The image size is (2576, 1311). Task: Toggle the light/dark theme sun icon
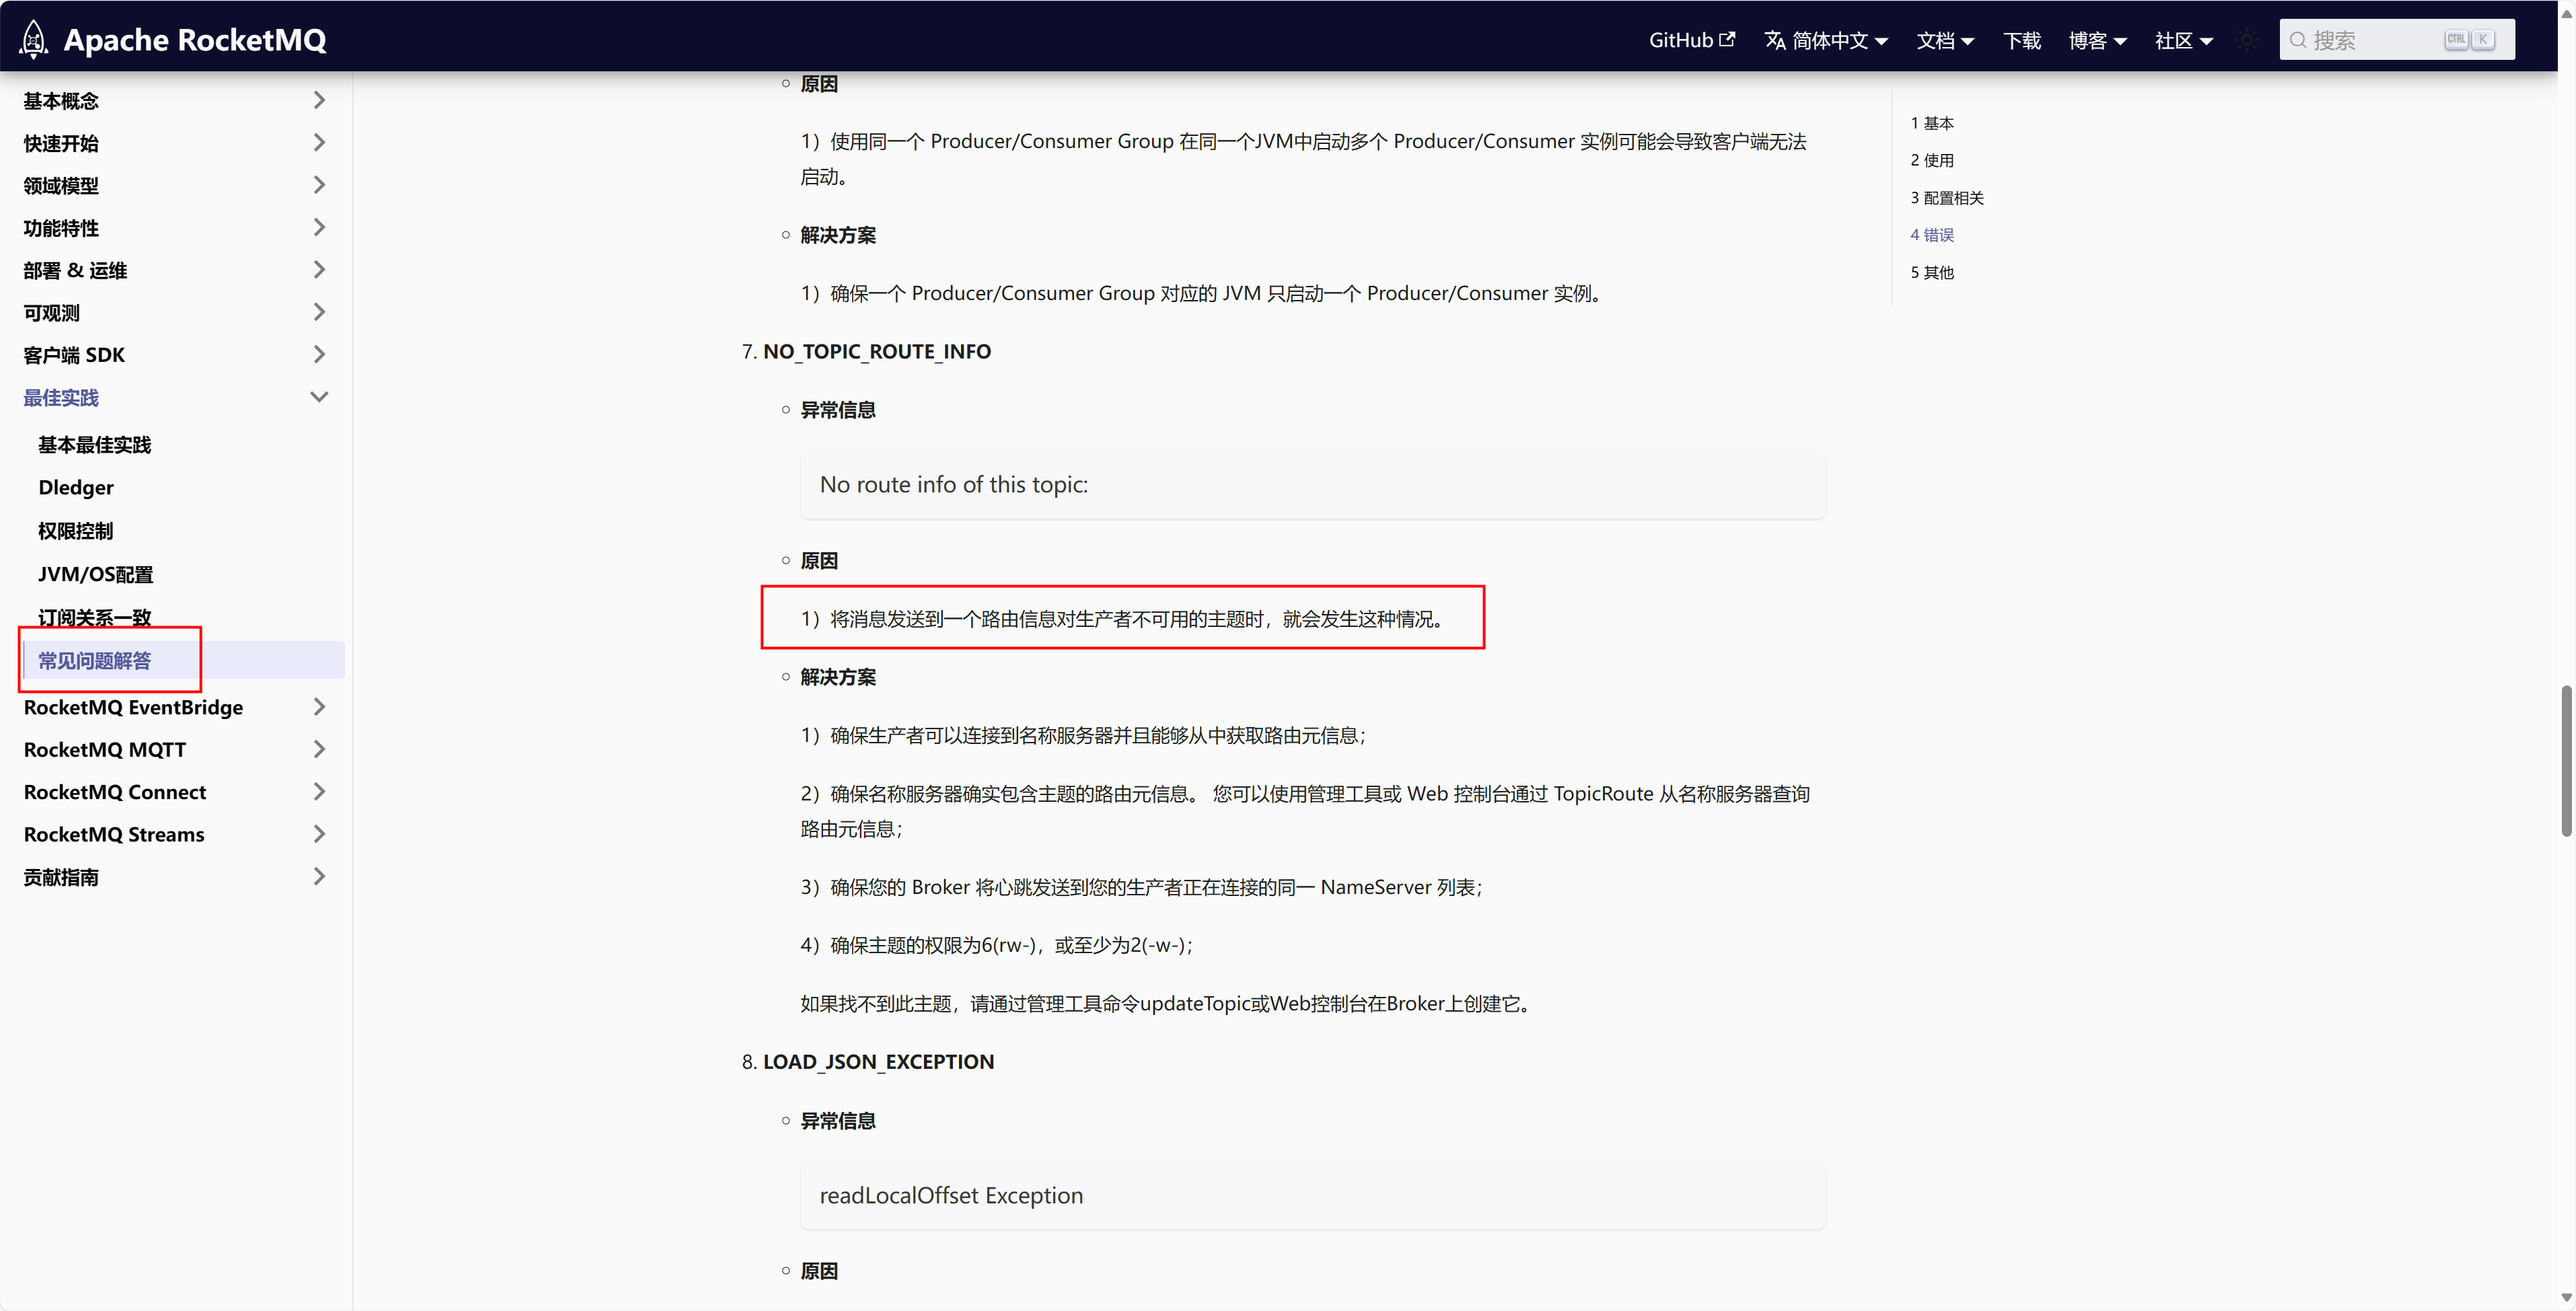coord(2247,40)
